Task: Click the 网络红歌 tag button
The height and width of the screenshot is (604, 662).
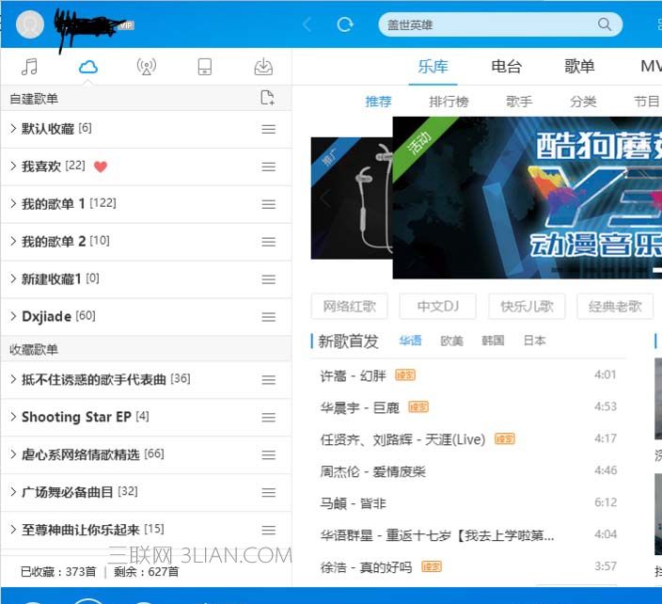Action: point(349,306)
